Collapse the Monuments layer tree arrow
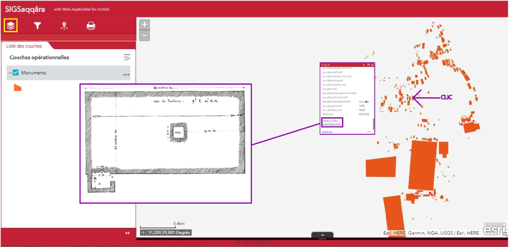This screenshot has width=509, height=247. point(10,73)
